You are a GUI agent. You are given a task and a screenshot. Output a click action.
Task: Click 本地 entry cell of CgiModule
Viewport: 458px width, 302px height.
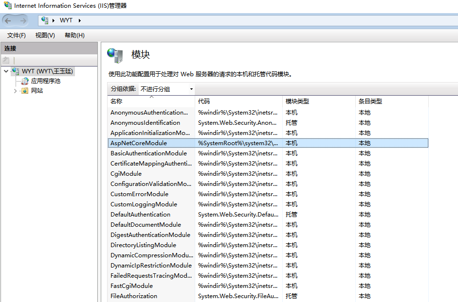pyautogui.click(x=364, y=174)
